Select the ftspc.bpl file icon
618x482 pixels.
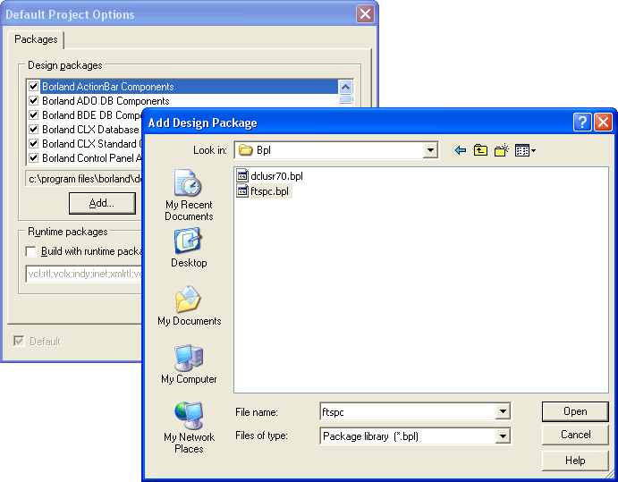click(x=242, y=191)
